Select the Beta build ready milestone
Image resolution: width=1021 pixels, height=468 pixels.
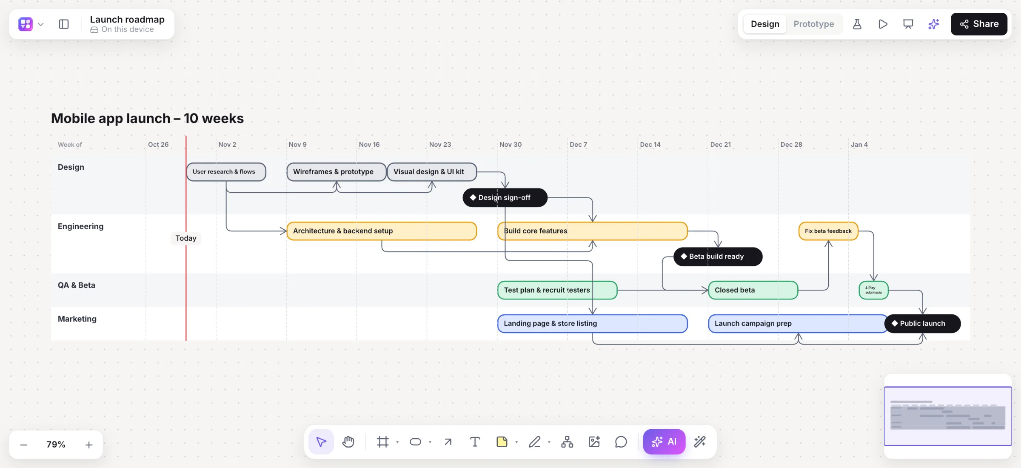pos(718,257)
